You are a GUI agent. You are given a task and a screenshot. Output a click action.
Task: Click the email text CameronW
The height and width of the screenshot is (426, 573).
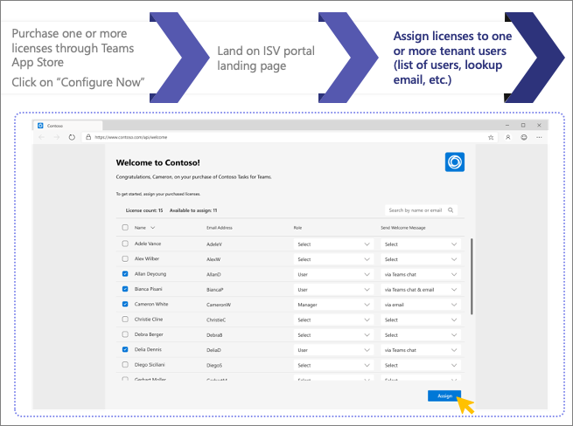[x=219, y=305]
